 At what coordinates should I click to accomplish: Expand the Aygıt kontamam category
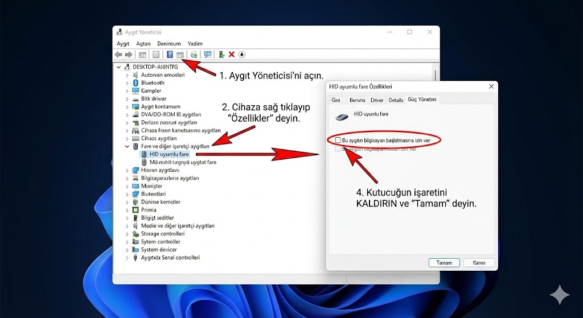[x=127, y=106]
